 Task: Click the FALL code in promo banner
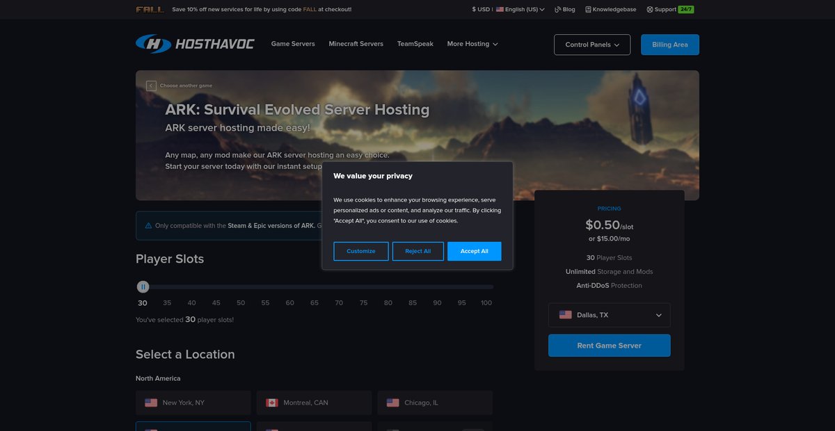pos(310,10)
